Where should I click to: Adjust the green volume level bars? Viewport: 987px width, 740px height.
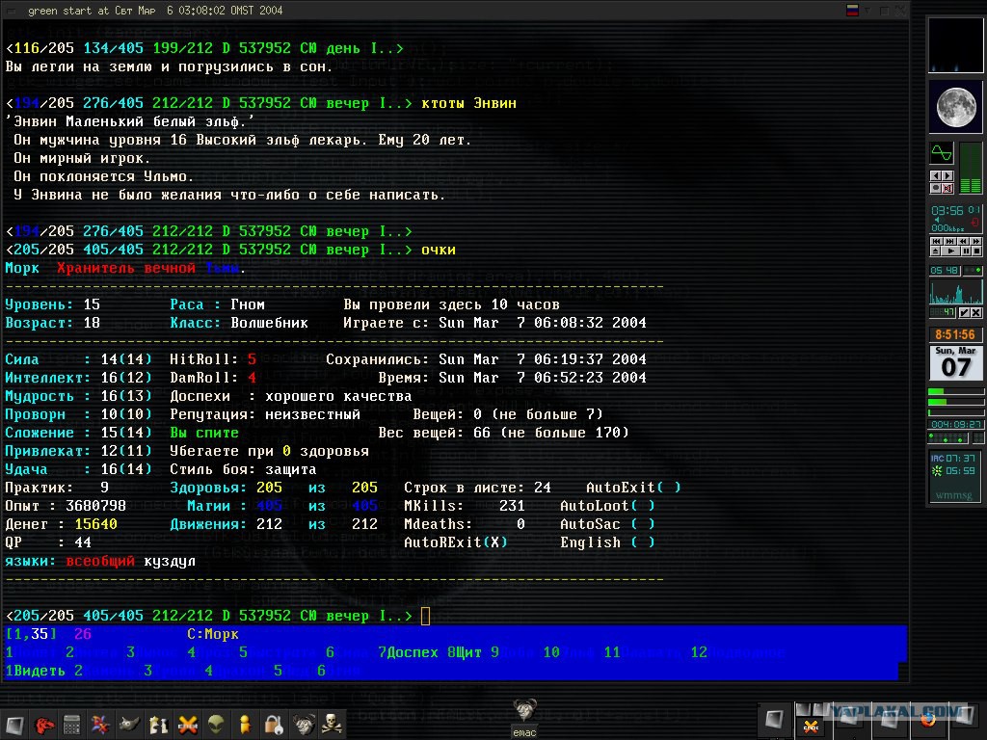tap(971, 168)
